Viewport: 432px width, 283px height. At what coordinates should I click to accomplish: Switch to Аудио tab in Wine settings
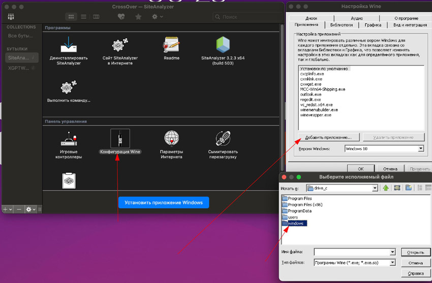pos(357,18)
